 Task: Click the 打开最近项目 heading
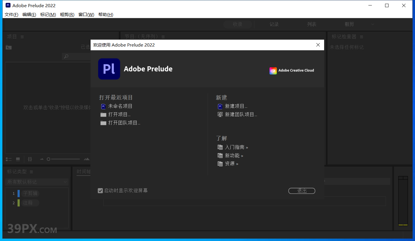[x=116, y=98]
